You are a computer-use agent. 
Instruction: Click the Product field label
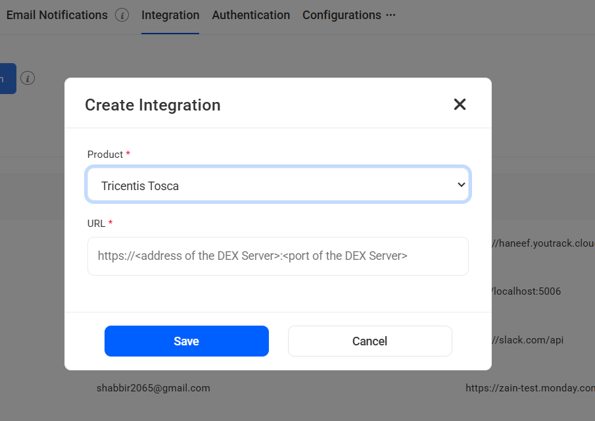pos(105,155)
